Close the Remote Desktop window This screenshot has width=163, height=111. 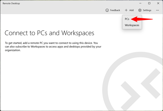click(158, 3)
